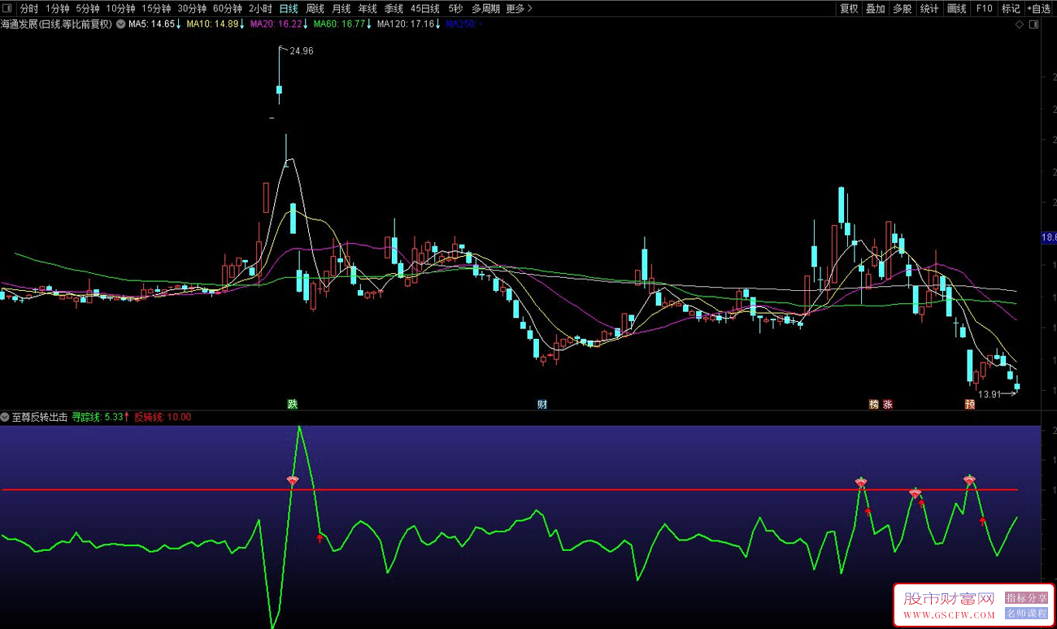Viewport: 1057px width, 629px height.
Task: Open F10 company info
Action: click(x=984, y=8)
